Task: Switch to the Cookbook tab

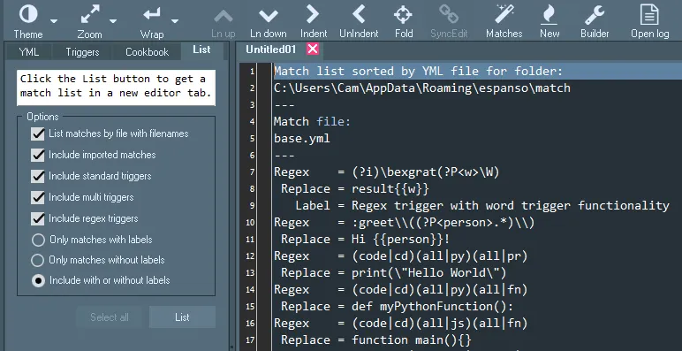Action: [147, 52]
